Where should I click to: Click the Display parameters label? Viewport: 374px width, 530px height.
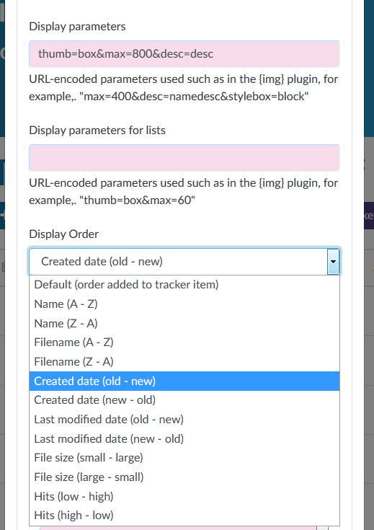pyautogui.click(x=77, y=27)
